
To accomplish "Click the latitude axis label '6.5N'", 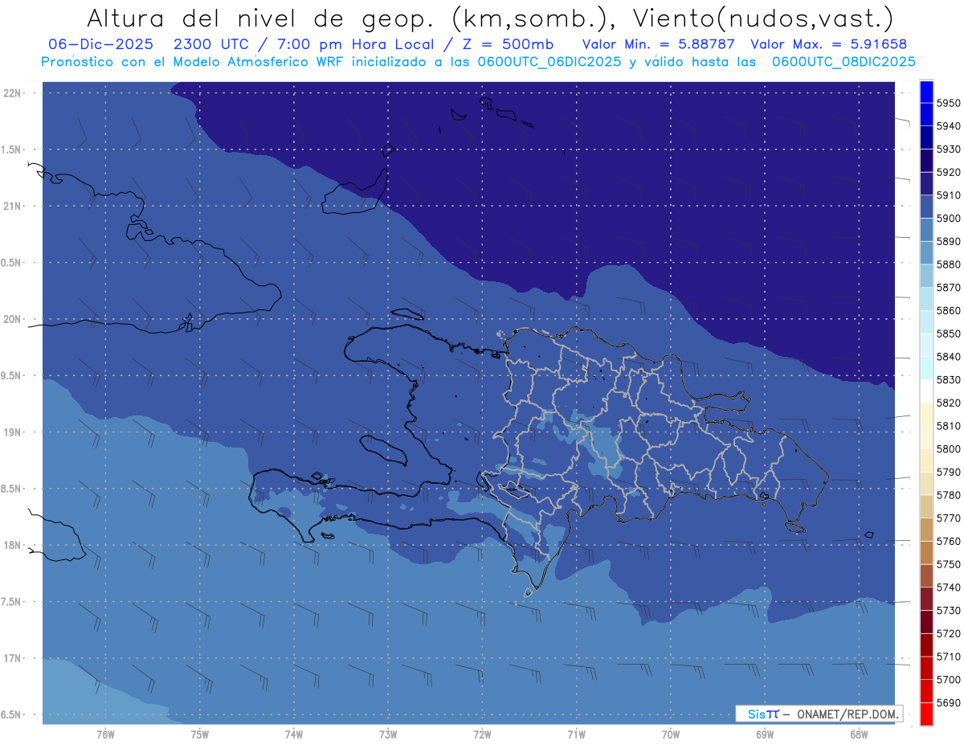I will [x=12, y=715].
